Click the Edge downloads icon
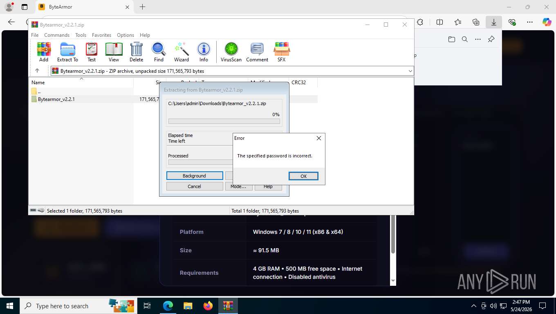Image resolution: width=556 pixels, height=314 pixels. point(494,22)
